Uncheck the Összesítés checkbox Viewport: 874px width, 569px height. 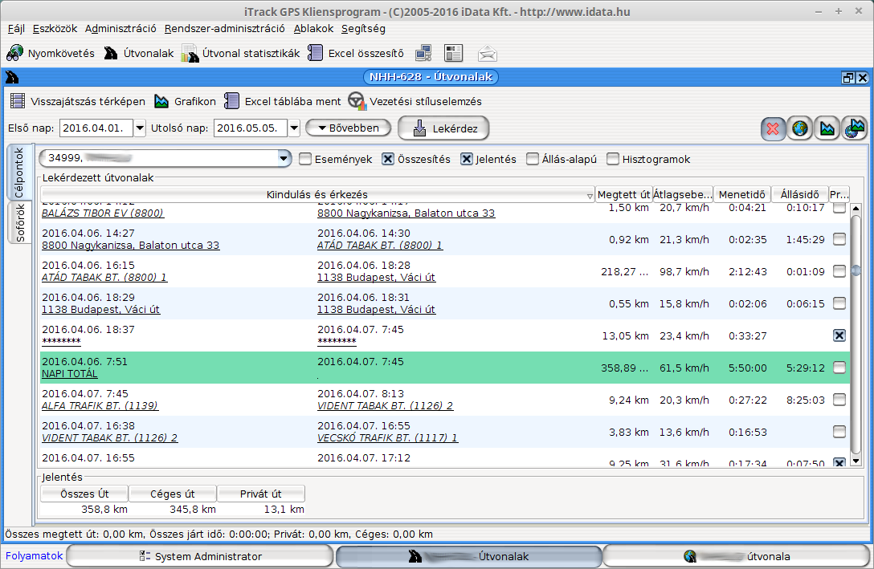coord(388,160)
